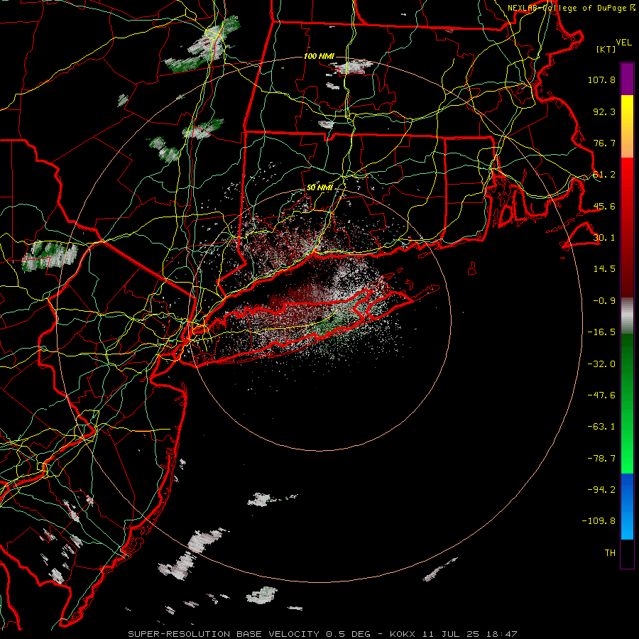
Task: Click the 30.1 scale value
Action: point(604,238)
